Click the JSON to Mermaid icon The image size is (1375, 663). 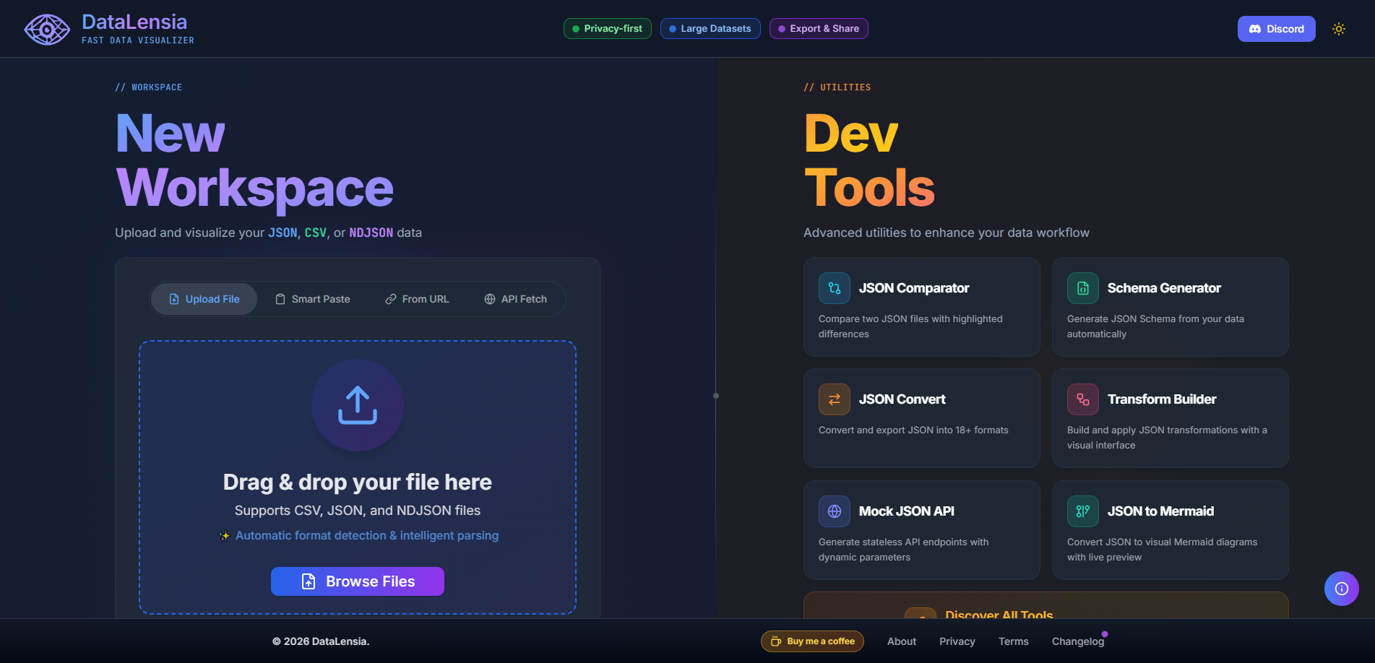1083,511
